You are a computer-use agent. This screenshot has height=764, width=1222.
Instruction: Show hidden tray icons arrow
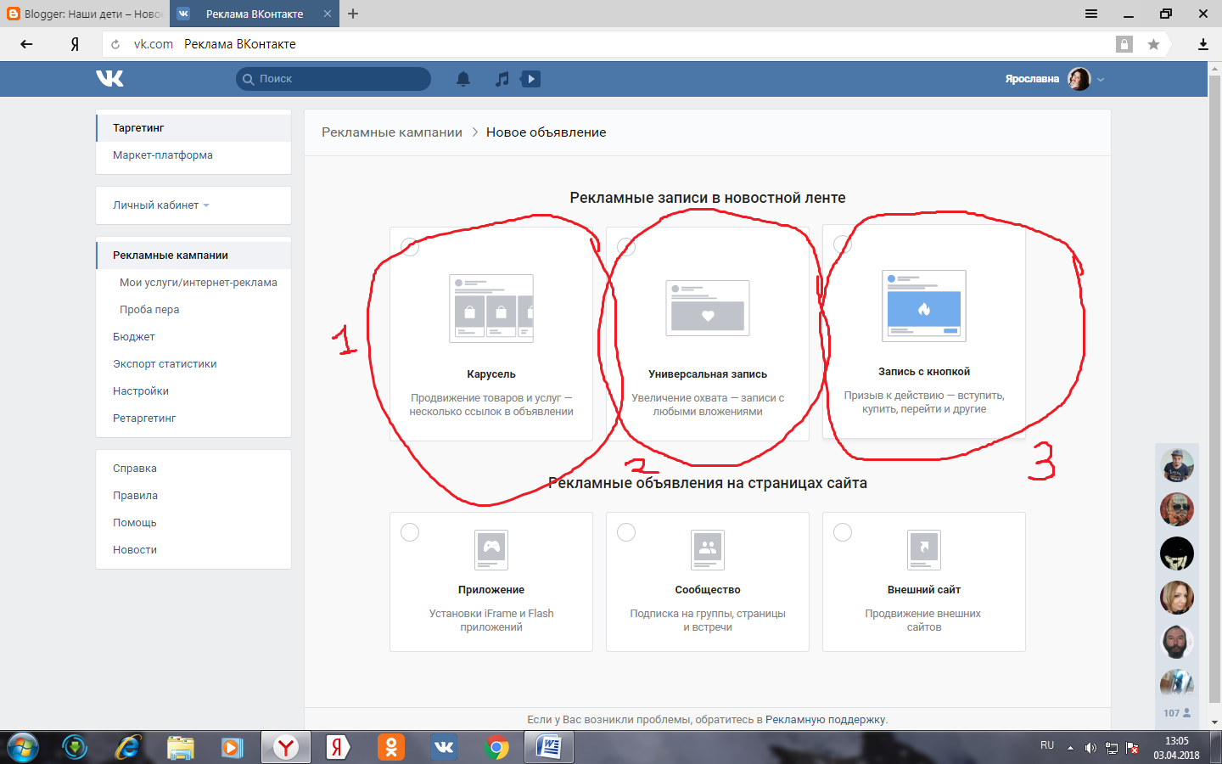(x=1070, y=748)
